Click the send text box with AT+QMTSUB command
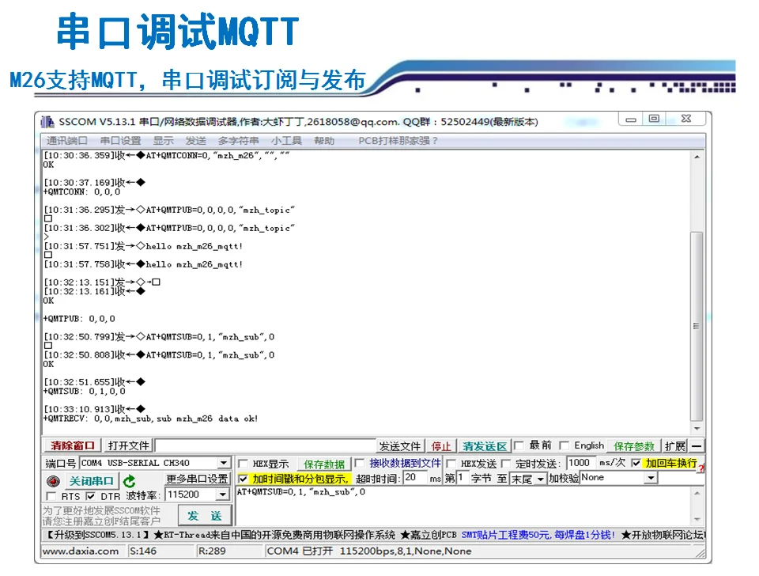The width and height of the screenshot is (759, 576). click(x=463, y=506)
